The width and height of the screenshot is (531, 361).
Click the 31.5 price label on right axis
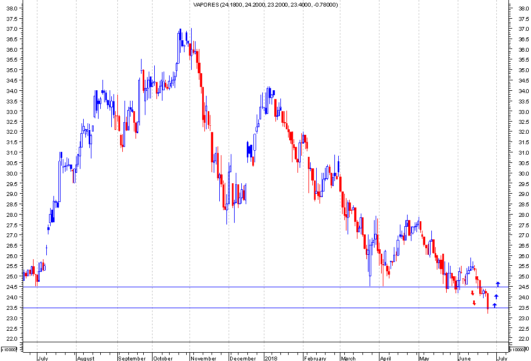(523, 143)
